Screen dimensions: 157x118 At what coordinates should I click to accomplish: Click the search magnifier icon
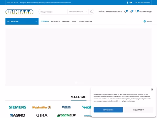point(91,12)
